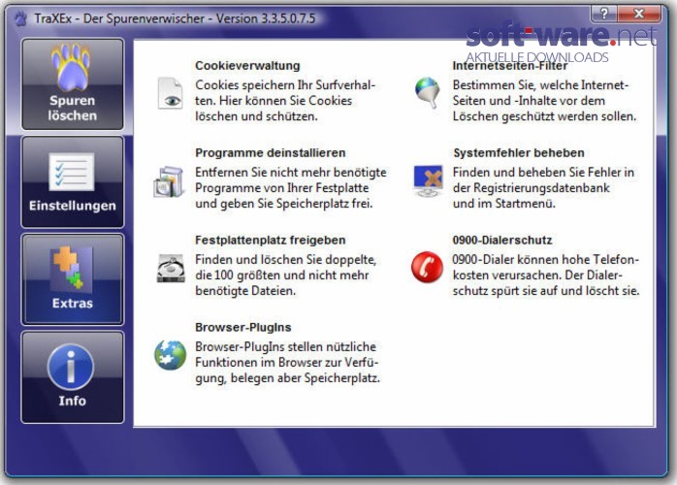Click the Browser-PlugIns globe puzzle icon
The width and height of the screenshot is (677, 485).
[171, 355]
